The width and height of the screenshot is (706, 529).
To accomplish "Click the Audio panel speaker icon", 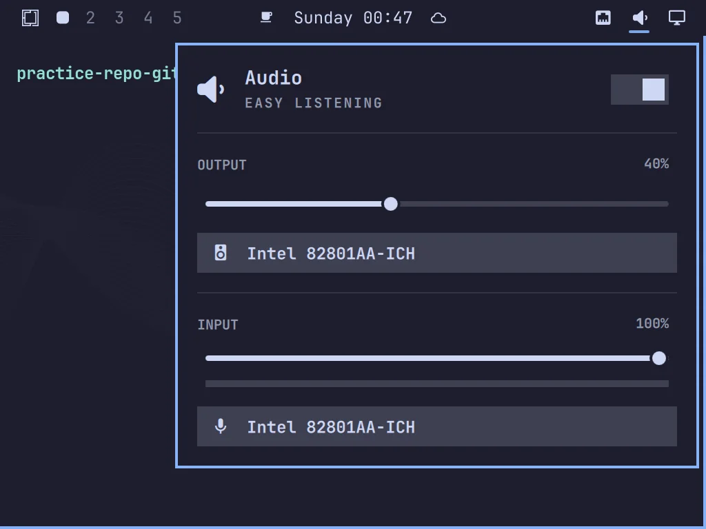I will (211, 89).
